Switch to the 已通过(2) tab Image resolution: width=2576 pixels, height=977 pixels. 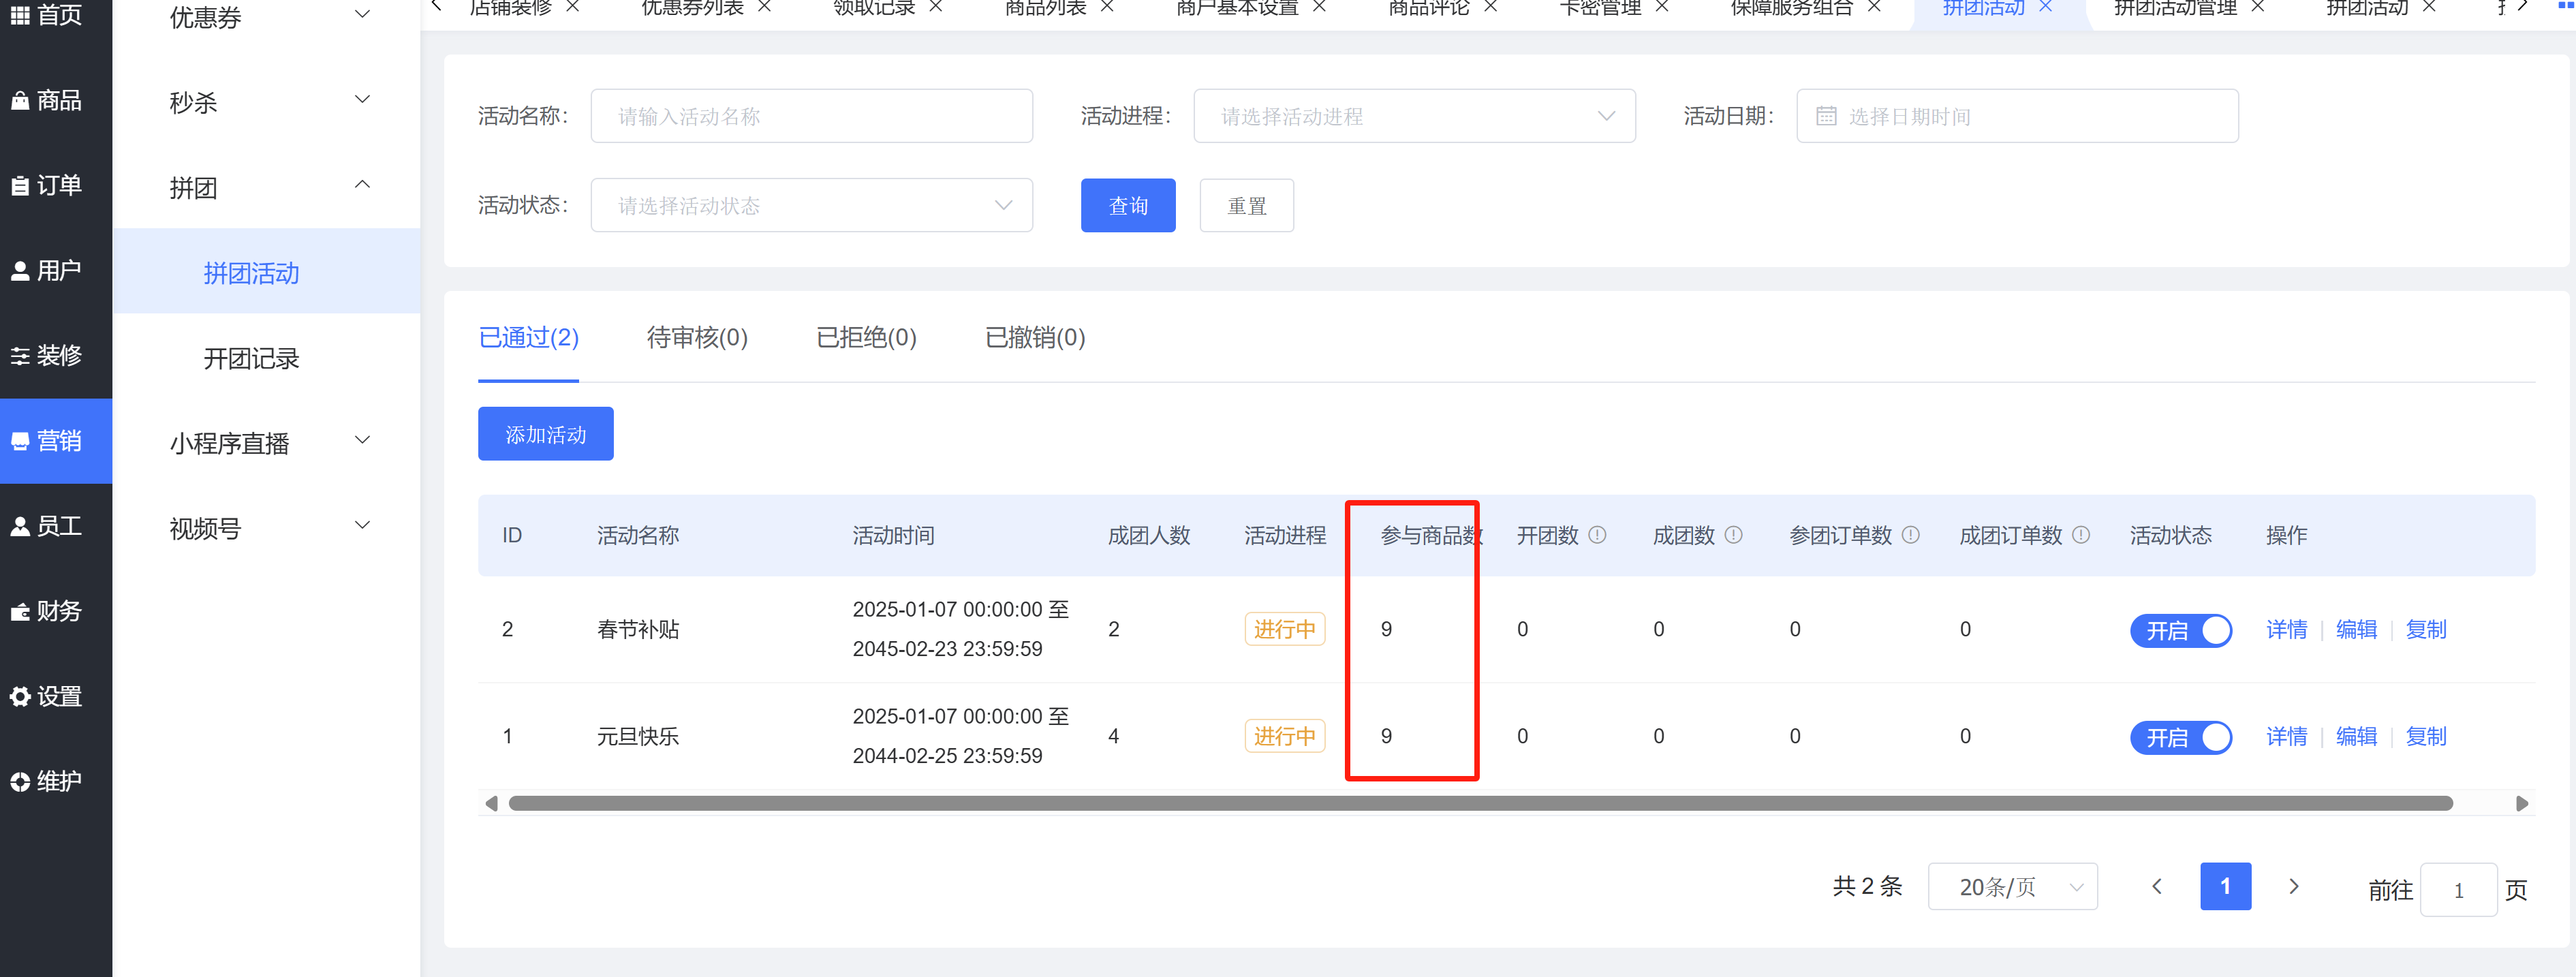point(528,338)
